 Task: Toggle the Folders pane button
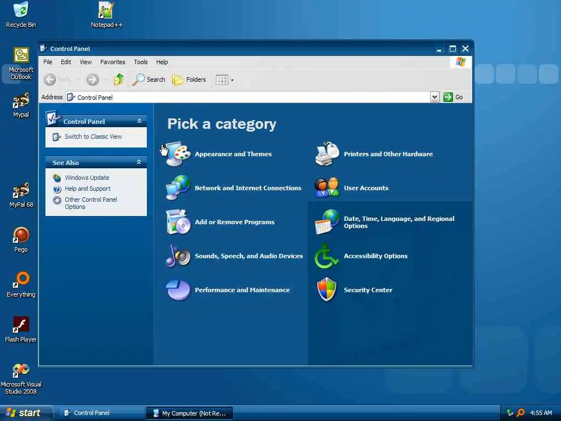pyautogui.click(x=189, y=79)
